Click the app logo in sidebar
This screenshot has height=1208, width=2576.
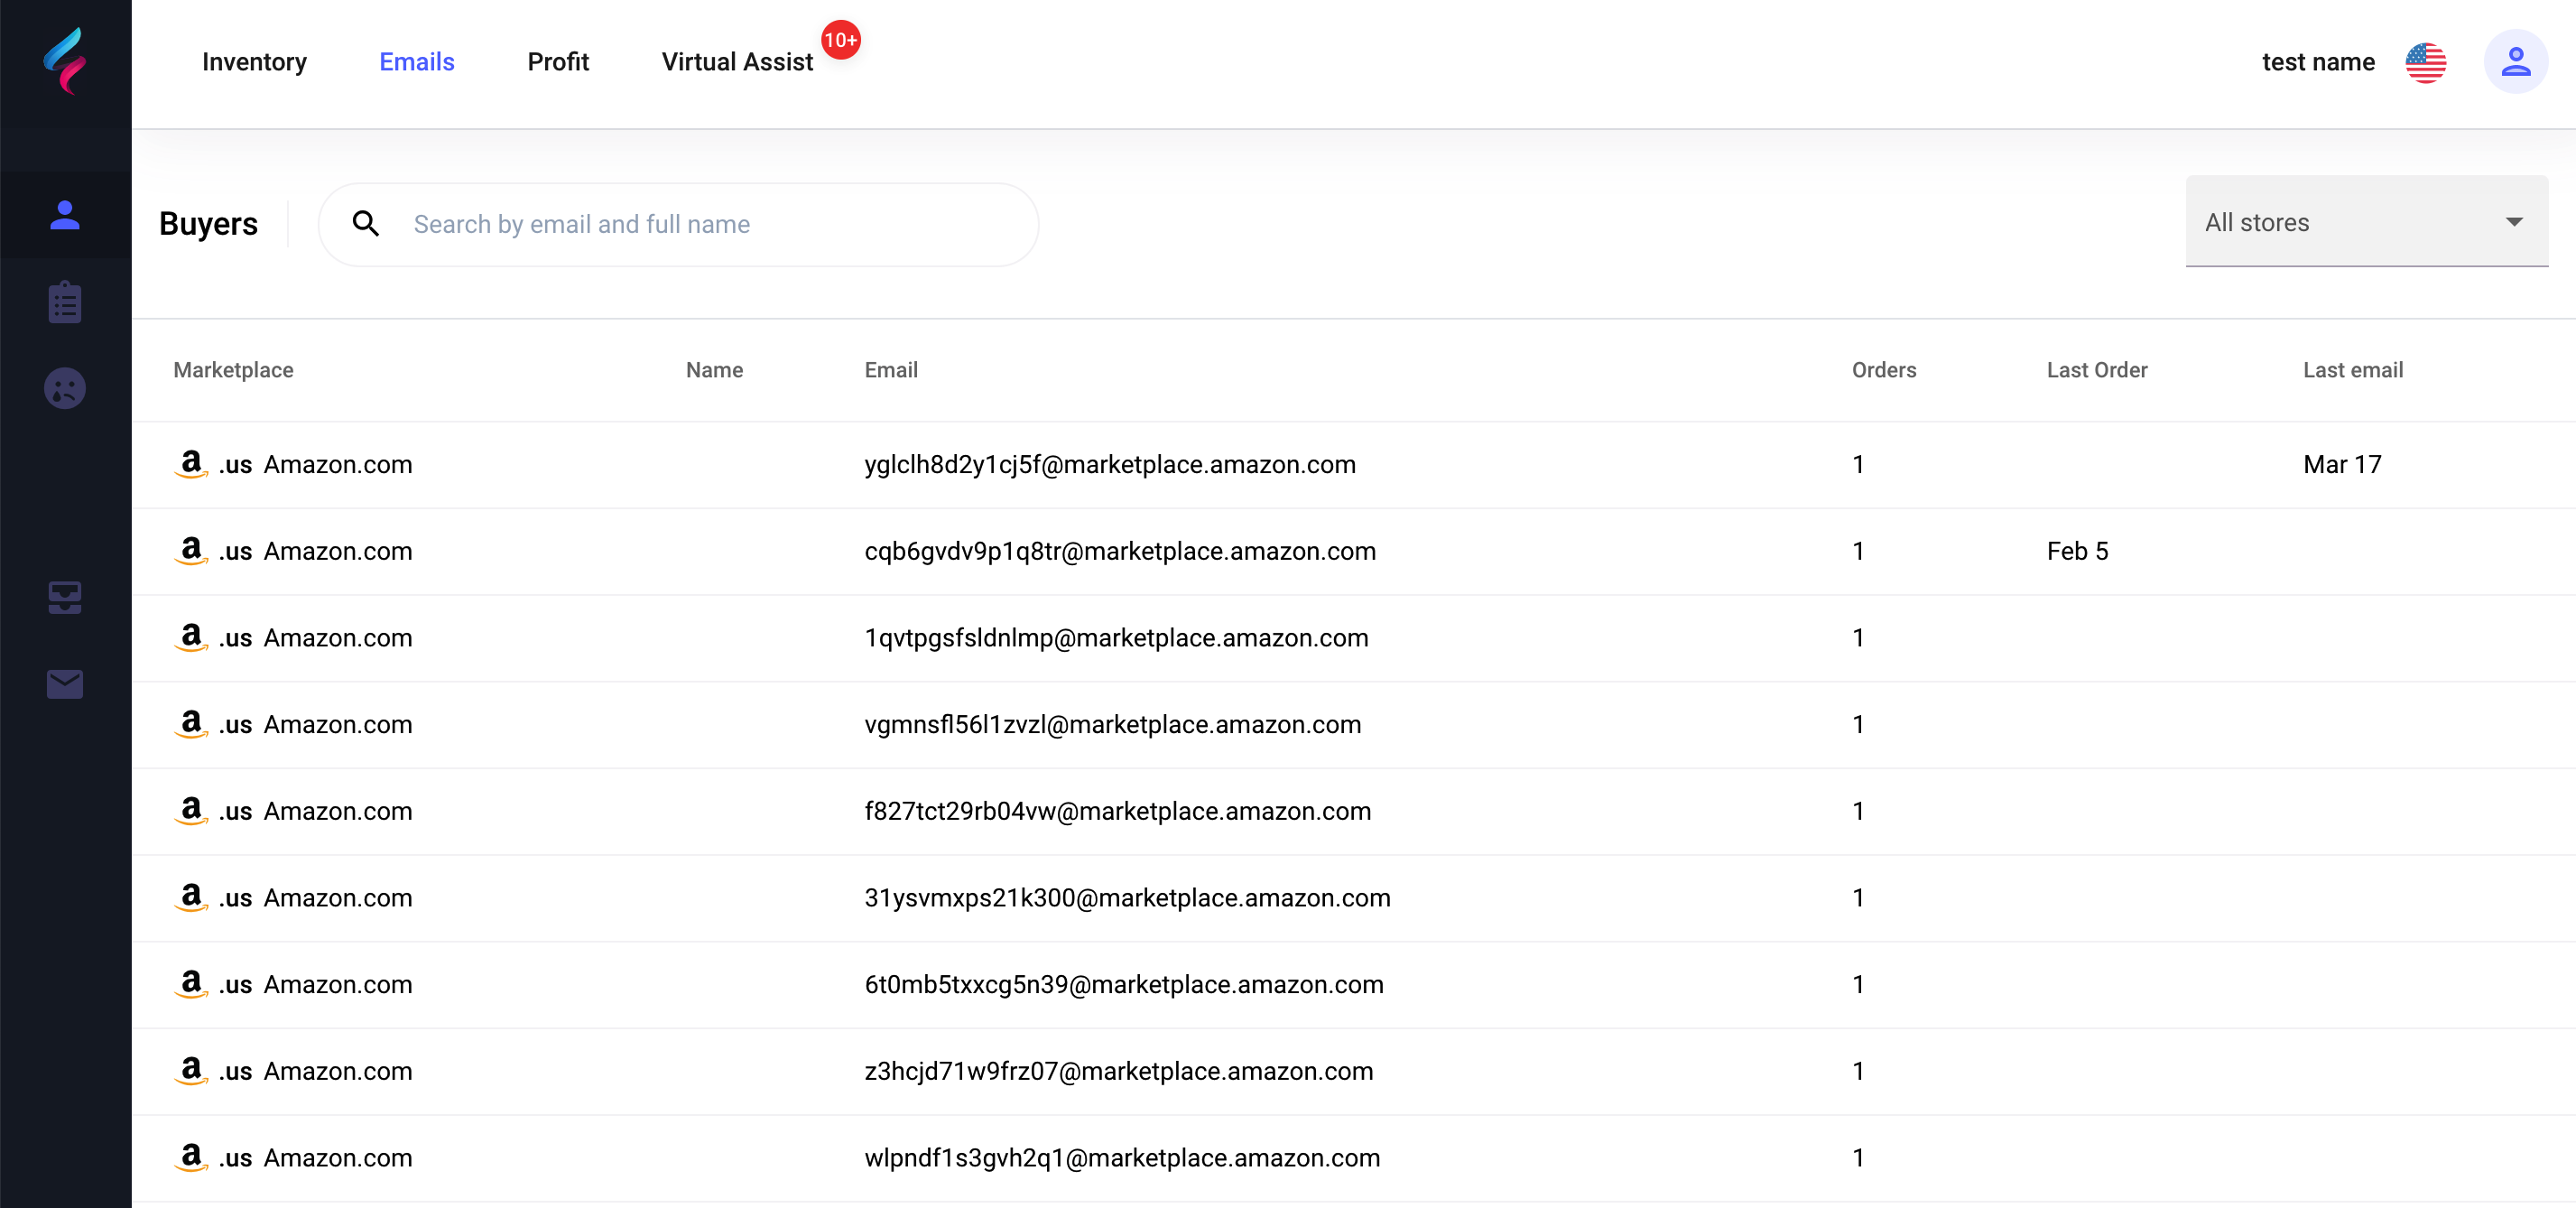[x=65, y=61]
